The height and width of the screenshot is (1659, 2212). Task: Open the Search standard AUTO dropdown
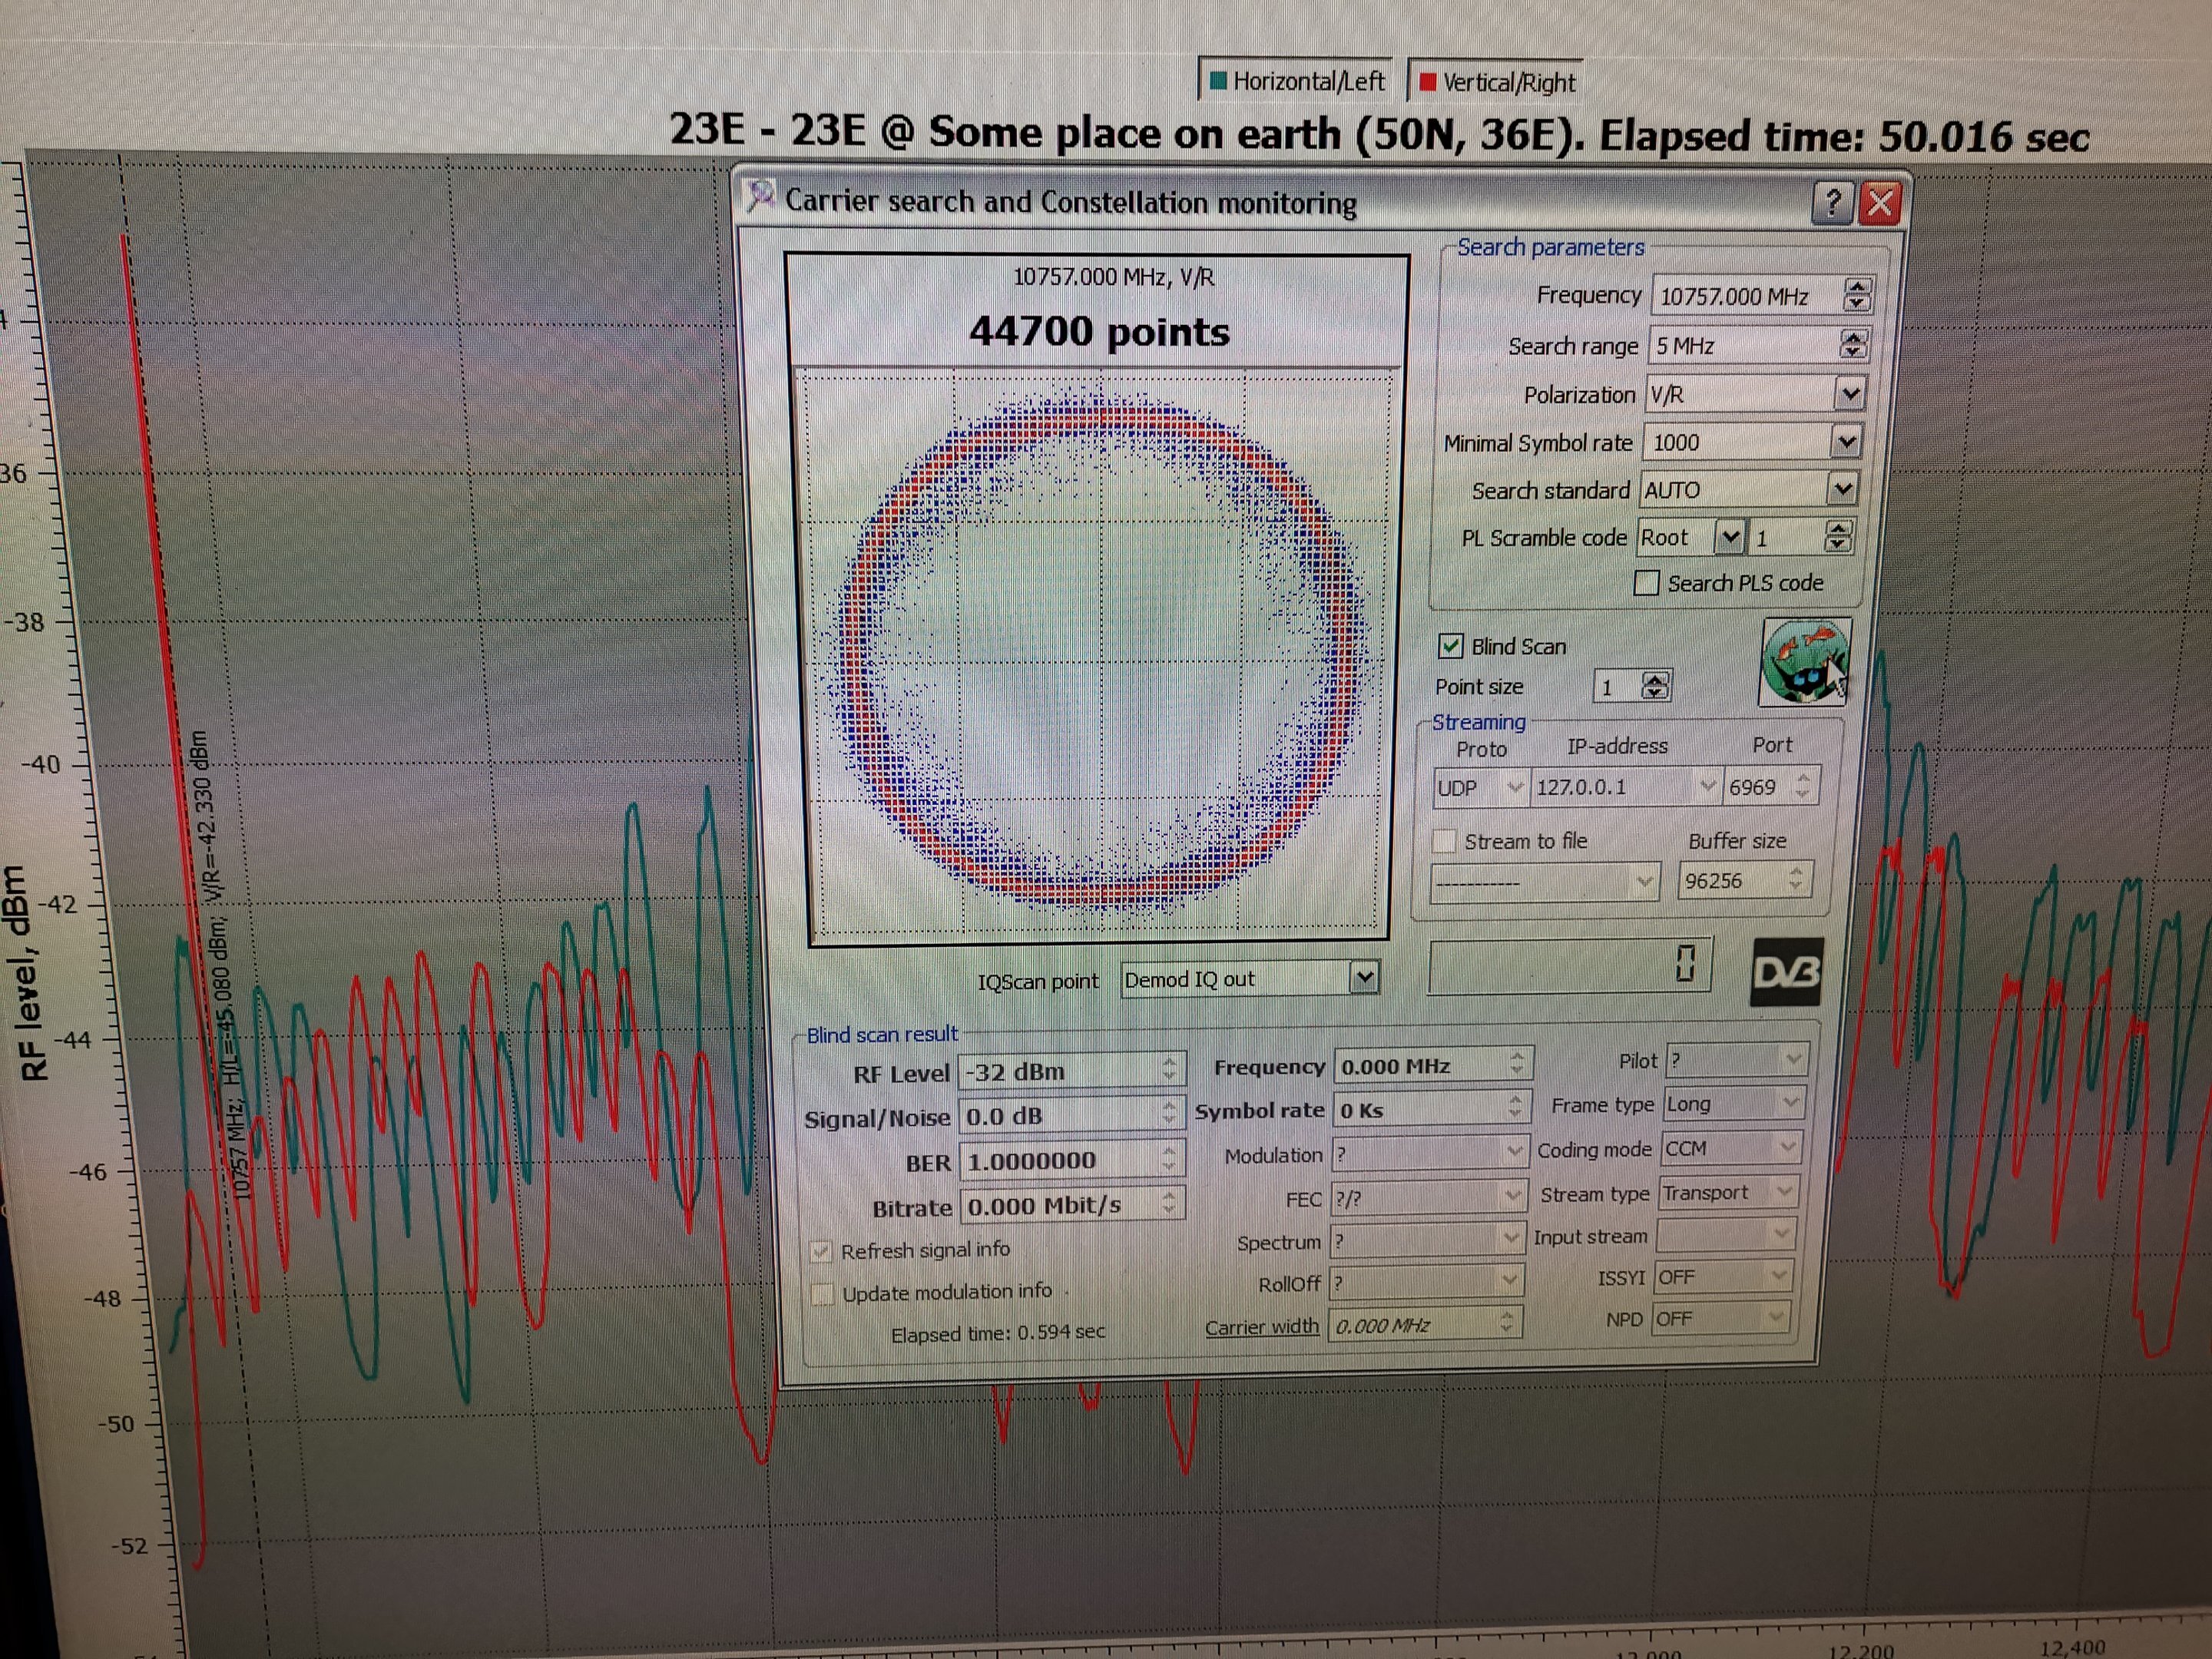tap(1841, 489)
